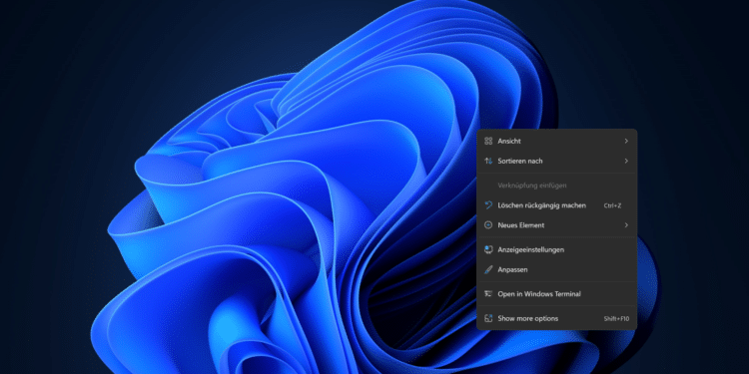
Task: Click the Show more options icon
Action: coord(488,318)
